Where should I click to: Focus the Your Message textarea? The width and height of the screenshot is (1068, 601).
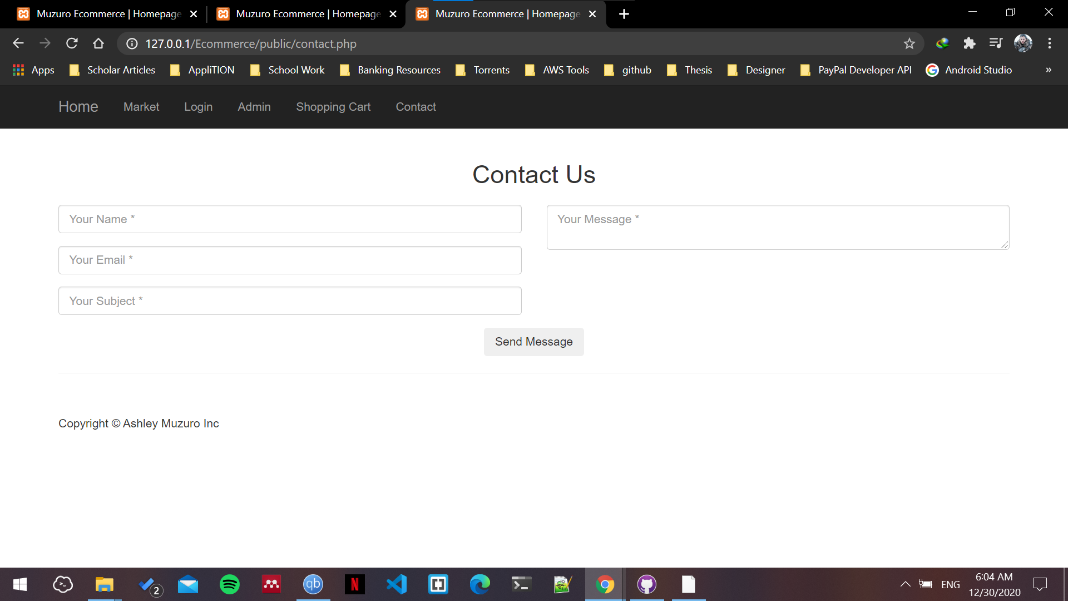[777, 227]
